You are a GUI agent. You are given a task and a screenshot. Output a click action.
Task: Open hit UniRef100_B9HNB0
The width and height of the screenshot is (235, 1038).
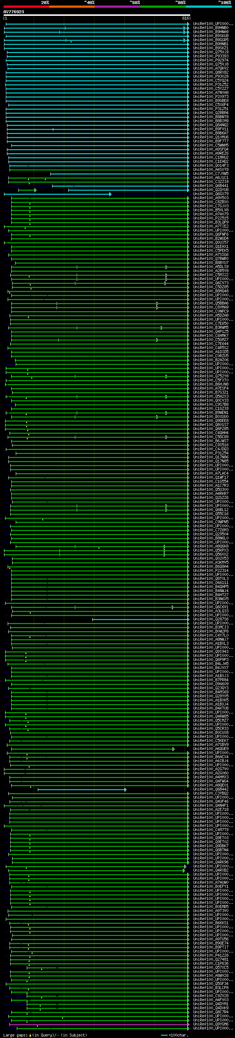point(210,28)
